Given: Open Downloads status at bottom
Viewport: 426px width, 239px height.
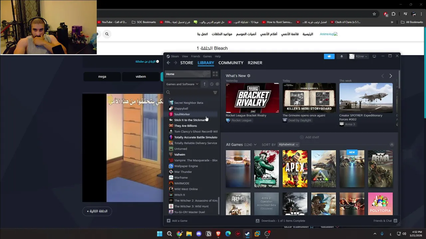Looking at the screenshot, I should tap(280, 221).
